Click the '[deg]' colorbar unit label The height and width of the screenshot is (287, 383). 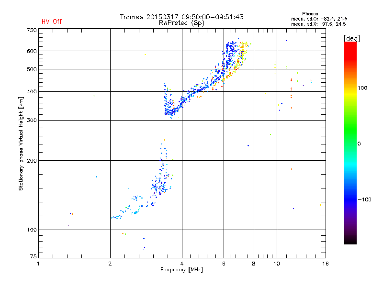[351, 38]
